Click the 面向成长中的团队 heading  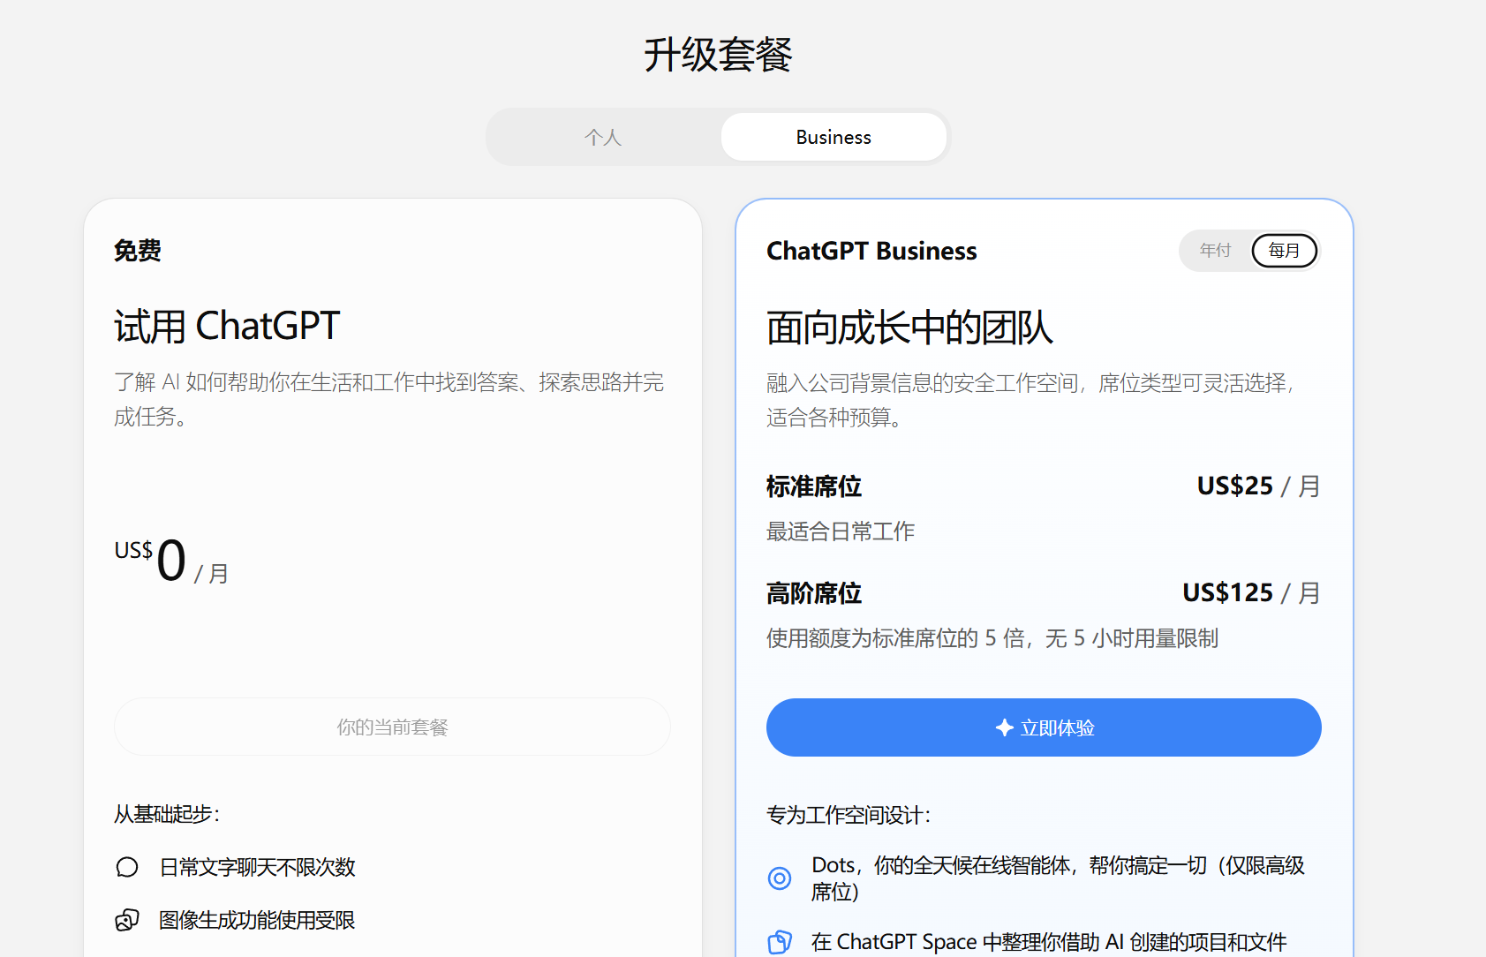coord(909,328)
